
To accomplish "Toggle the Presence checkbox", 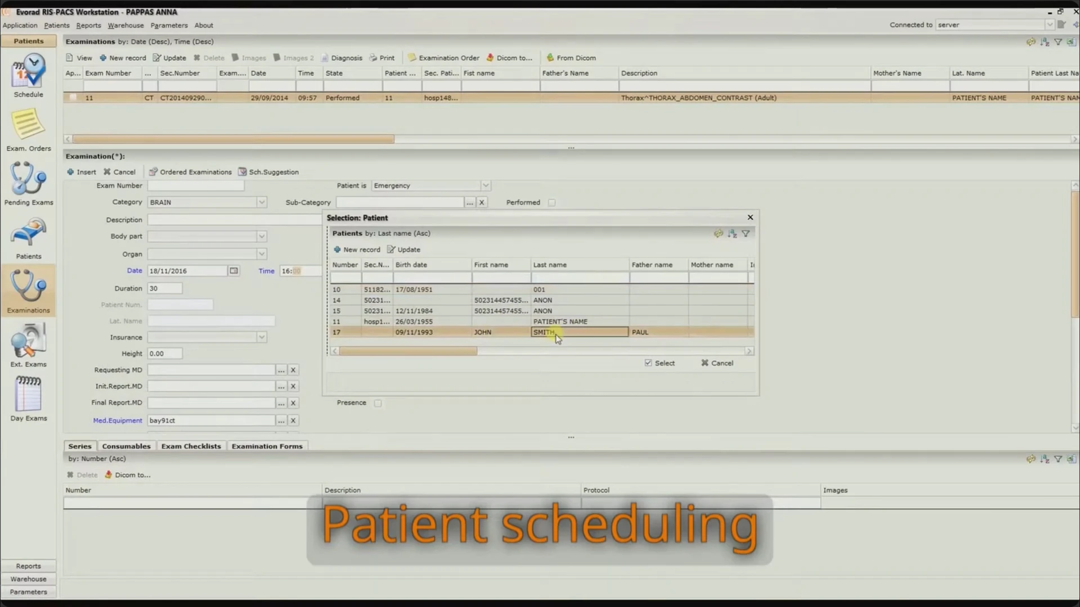I will [378, 403].
